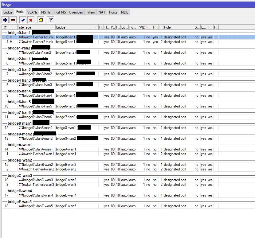This screenshot has height=238, width=255.
Task: Collapse the bridgeD-wan4 group
Action: [x=5, y=191]
